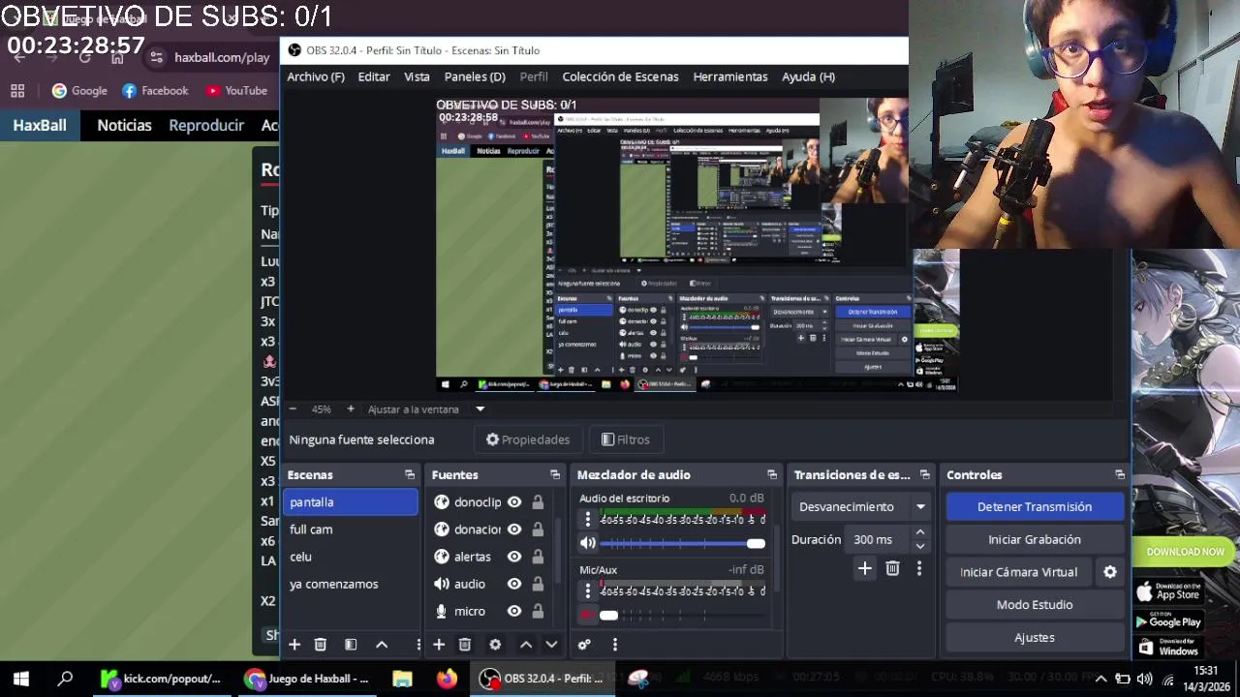Open transition properties three-dot menu
Screen dimensions: 1240x697
tap(919, 569)
